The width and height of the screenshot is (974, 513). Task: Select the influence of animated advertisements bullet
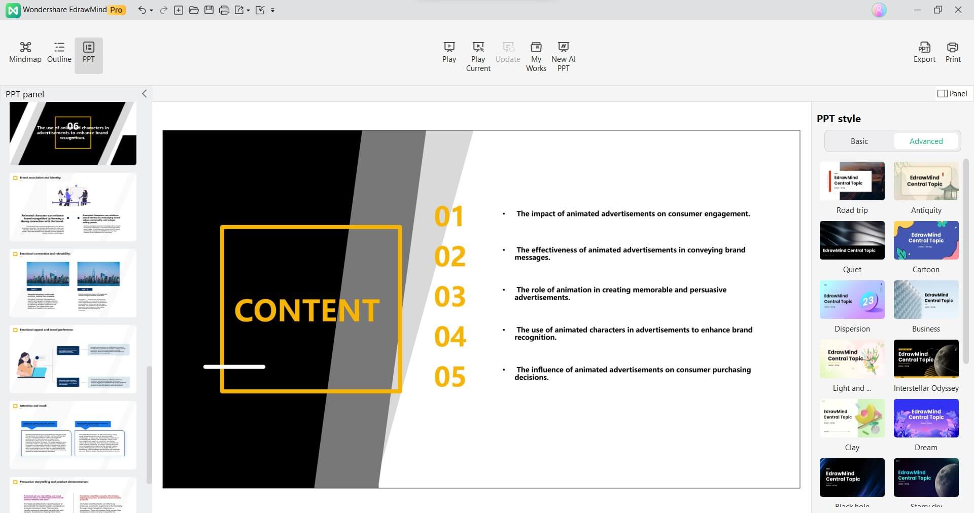coord(633,374)
